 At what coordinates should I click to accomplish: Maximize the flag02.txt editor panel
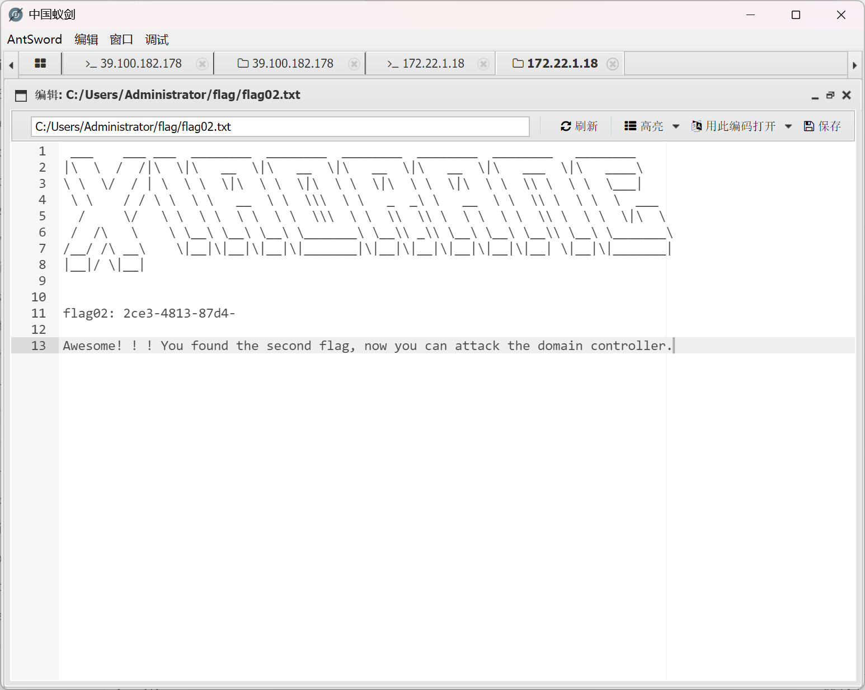[830, 96]
